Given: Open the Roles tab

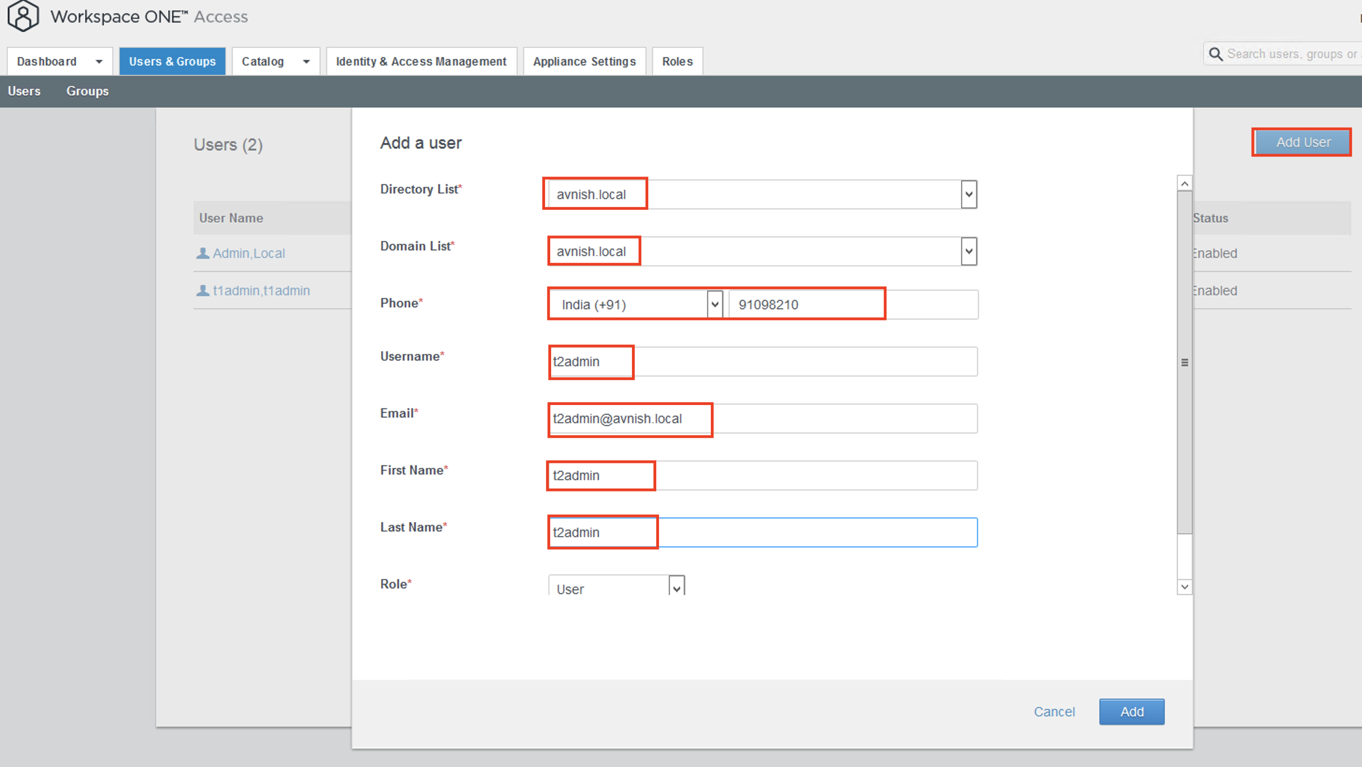Looking at the screenshot, I should [x=677, y=61].
